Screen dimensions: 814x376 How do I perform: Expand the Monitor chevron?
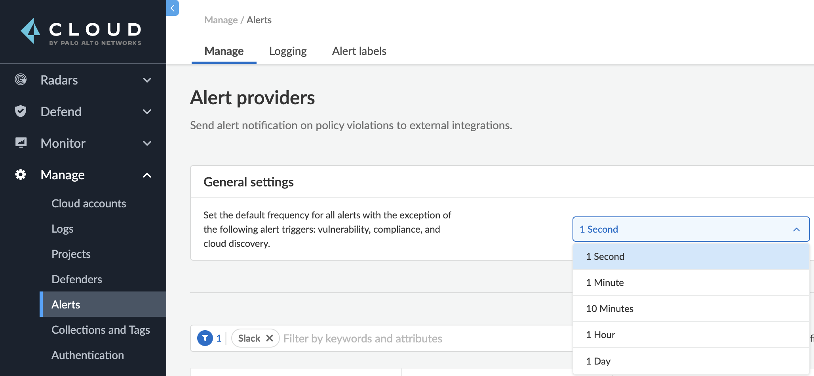pos(147,143)
